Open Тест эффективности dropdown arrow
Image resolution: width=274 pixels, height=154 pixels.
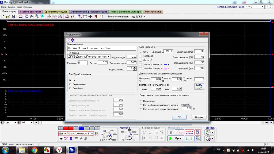[x=145, y=17]
